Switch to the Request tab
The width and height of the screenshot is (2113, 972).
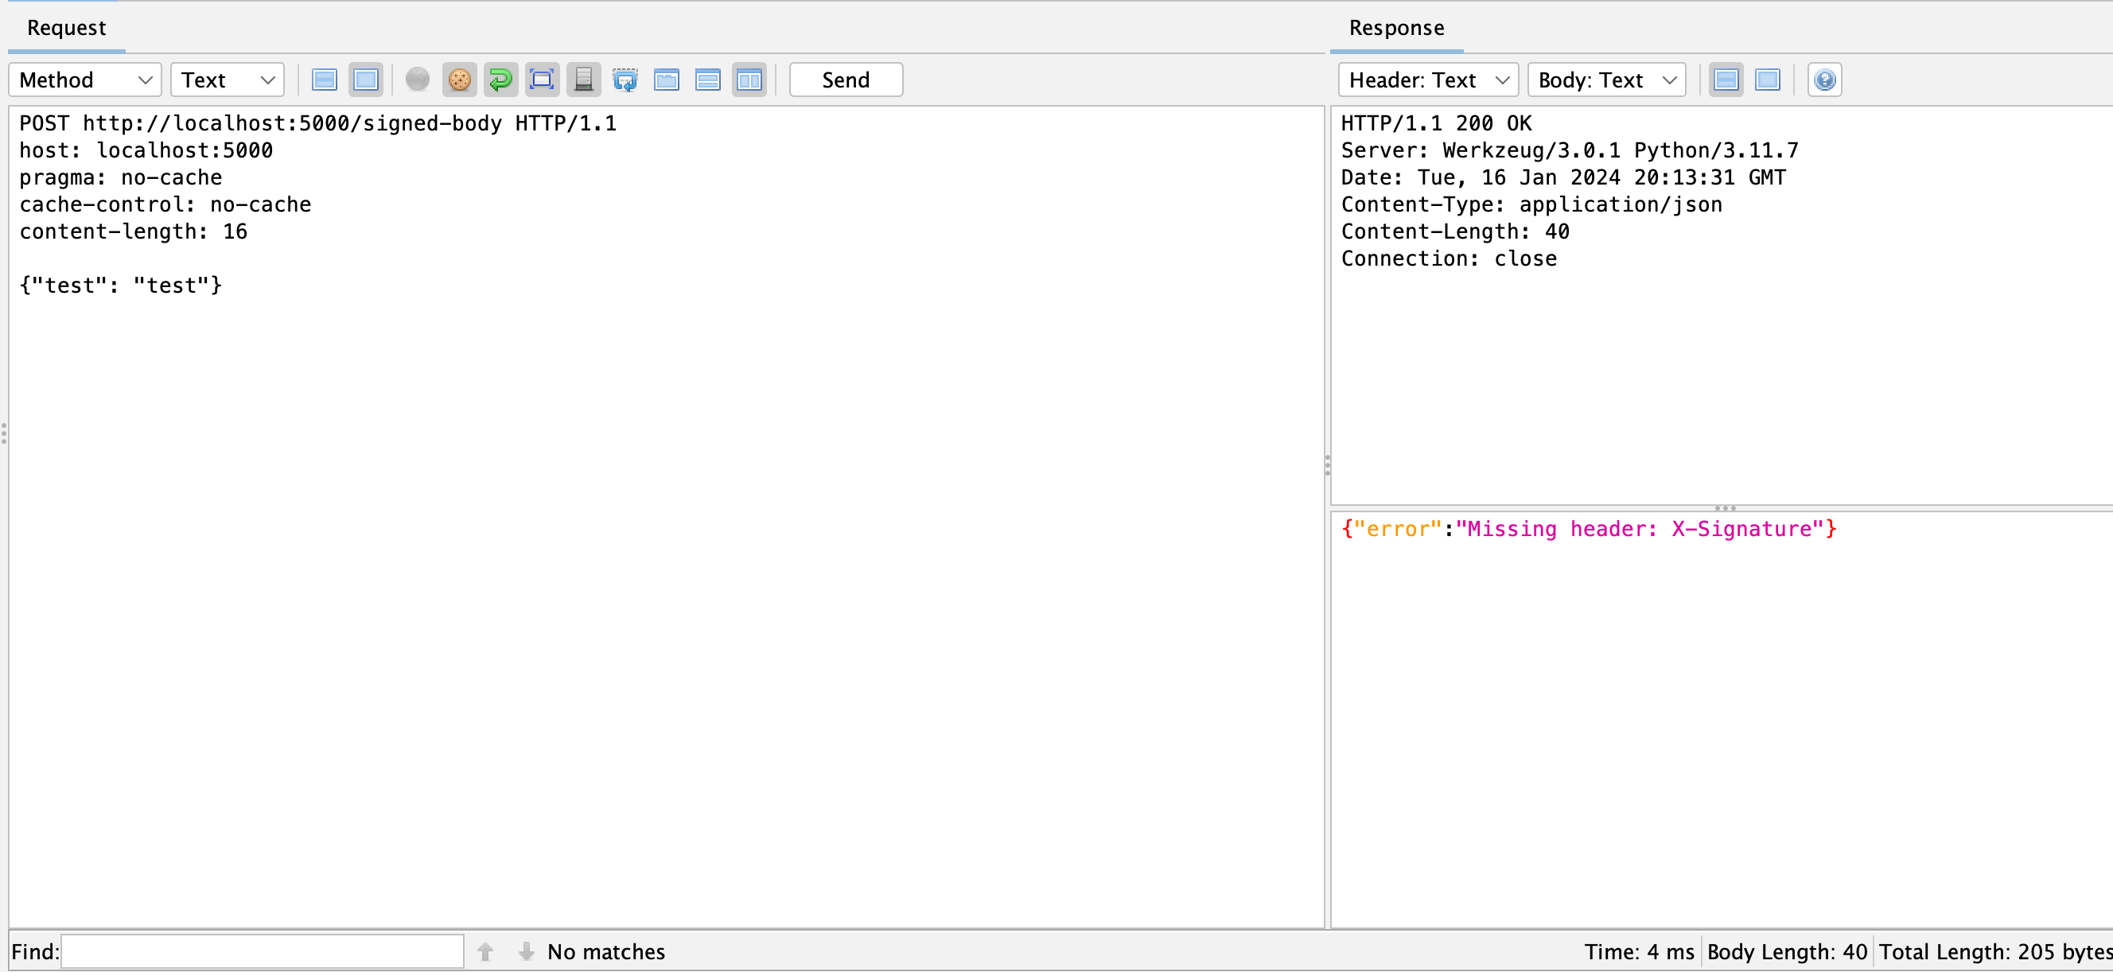[67, 28]
